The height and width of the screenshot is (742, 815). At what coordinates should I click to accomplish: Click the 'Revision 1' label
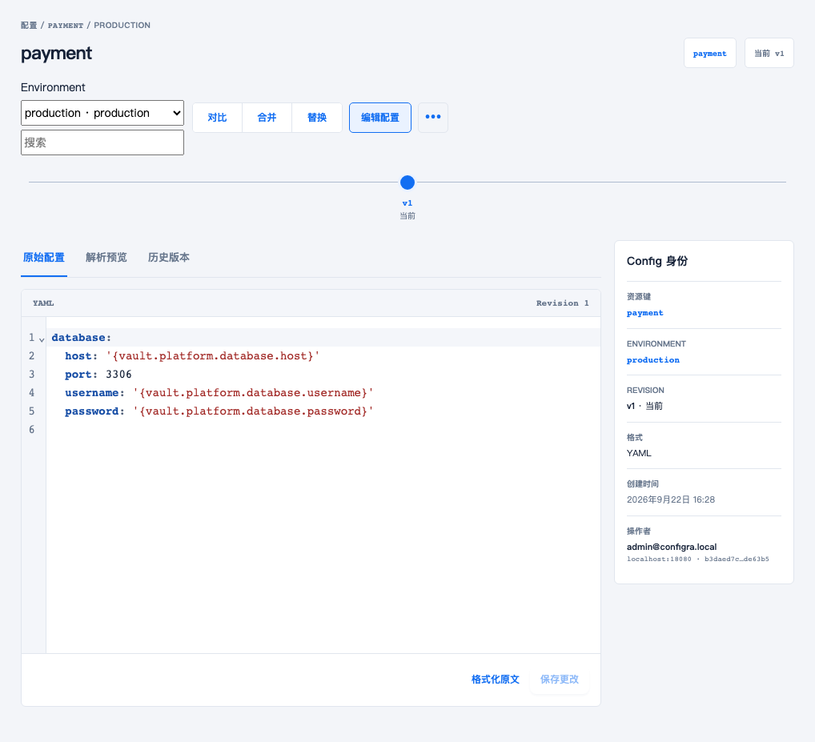coord(562,303)
